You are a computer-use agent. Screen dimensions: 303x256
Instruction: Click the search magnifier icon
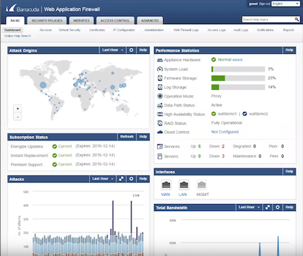click(x=297, y=20)
